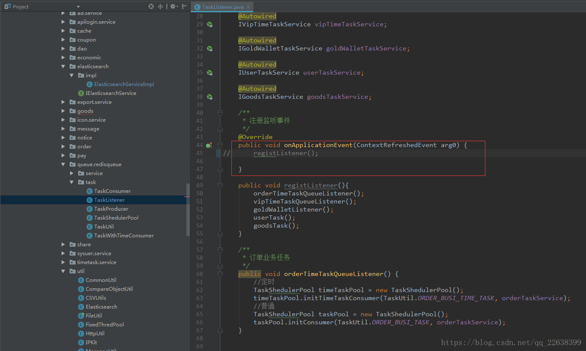Open the ElasticsearchServiceImpl class
Viewport: 586px width, 351px height.
point(124,84)
